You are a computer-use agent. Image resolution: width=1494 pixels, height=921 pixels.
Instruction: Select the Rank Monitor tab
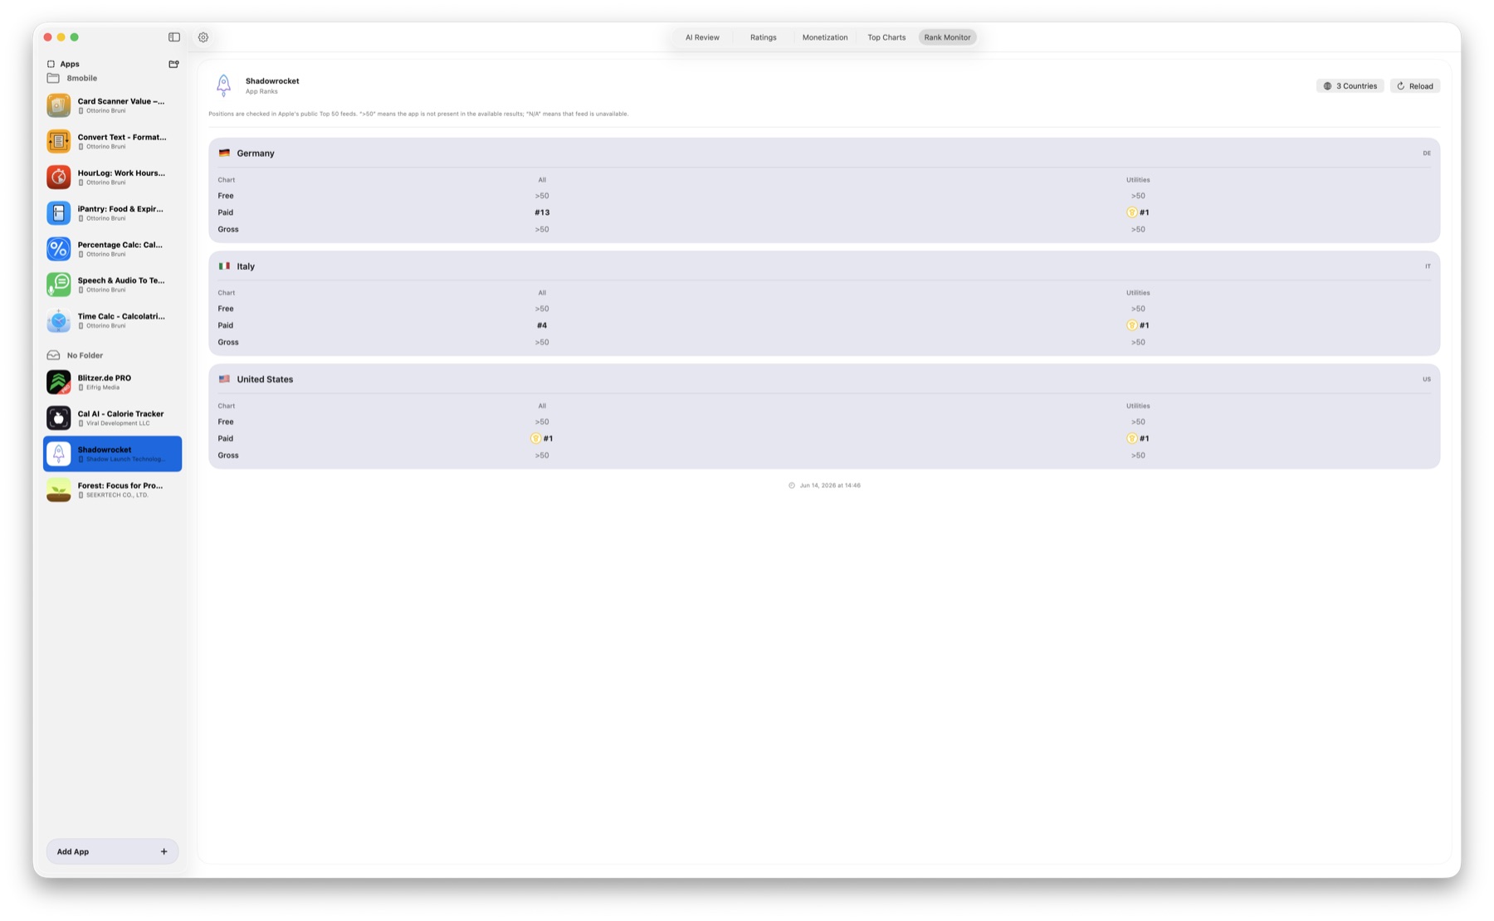947,37
